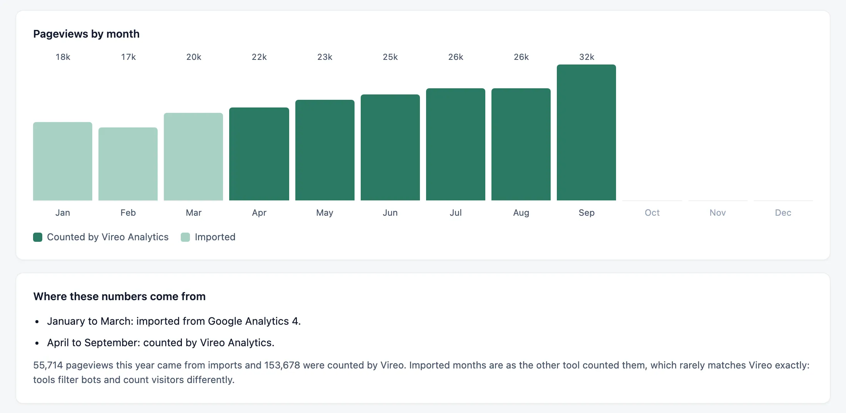
Task: Select the April pageviews bar
Action: pos(259,154)
